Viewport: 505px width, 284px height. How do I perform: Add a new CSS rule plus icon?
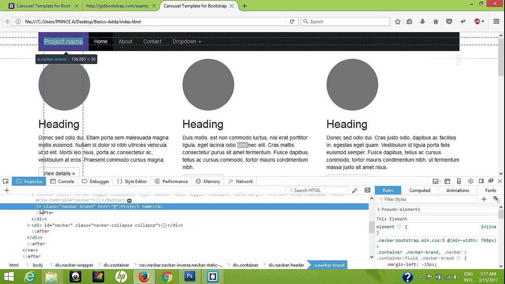484,199
